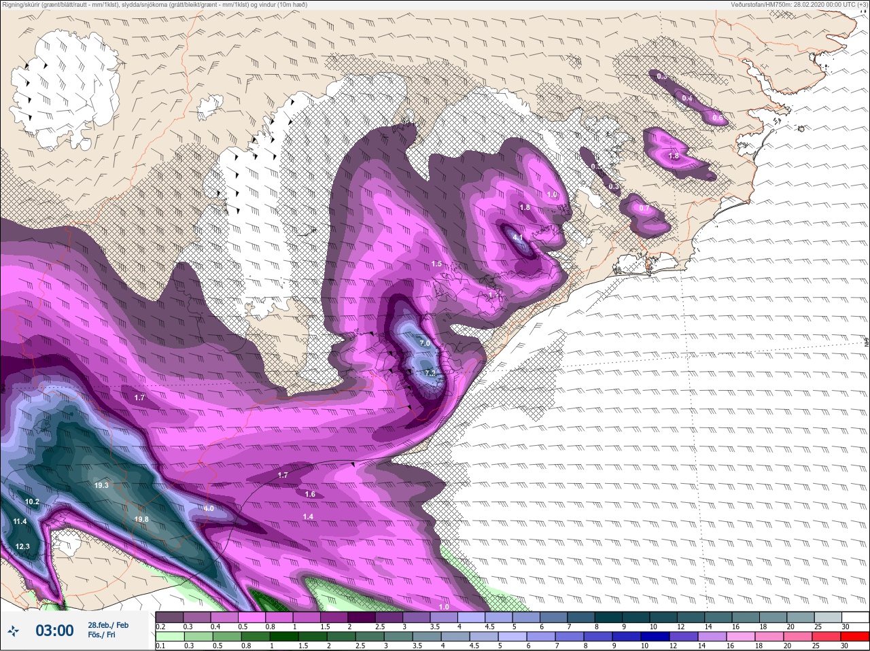
Task: Click the 1.4 value label on the map
Action: pyautogui.click(x=308, y=516)
